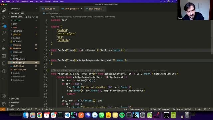Expand the OUTLINE section
Image resolution: width=213 pixels, height=120 pixels.
coord(15,99)
